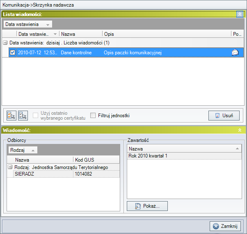Toggle Filtruj jednostki checkbox
The image size is (247, 234).
pos(93,116)
